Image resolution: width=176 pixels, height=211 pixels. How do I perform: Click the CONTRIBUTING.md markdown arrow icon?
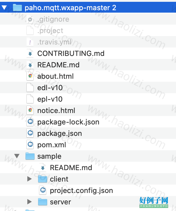pyautogui.click(x=30, y=54)
